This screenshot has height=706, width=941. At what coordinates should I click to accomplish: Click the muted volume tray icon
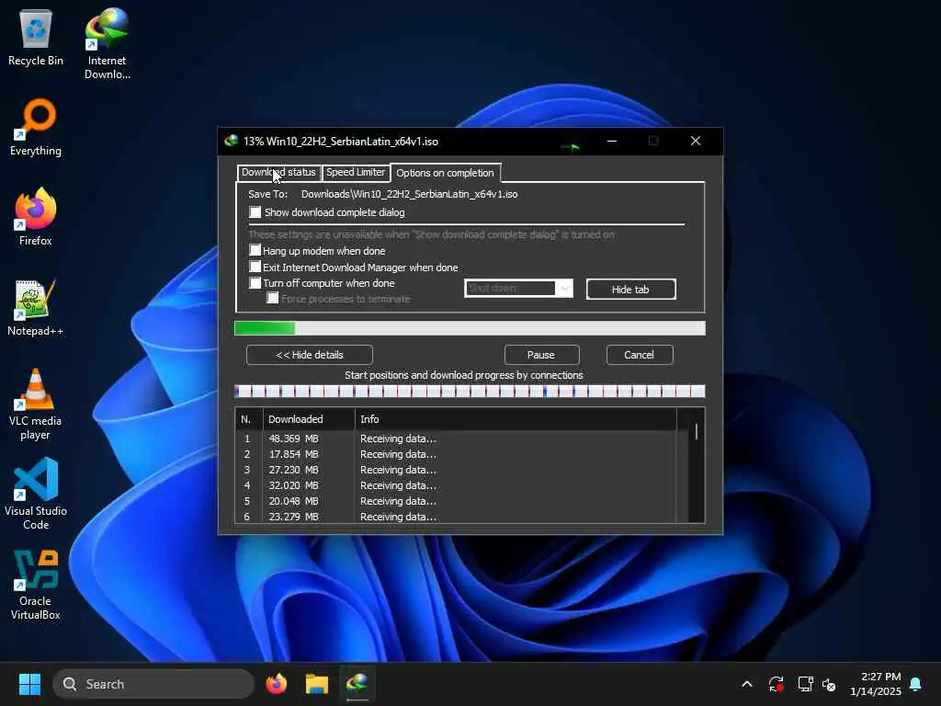point(830,684)
